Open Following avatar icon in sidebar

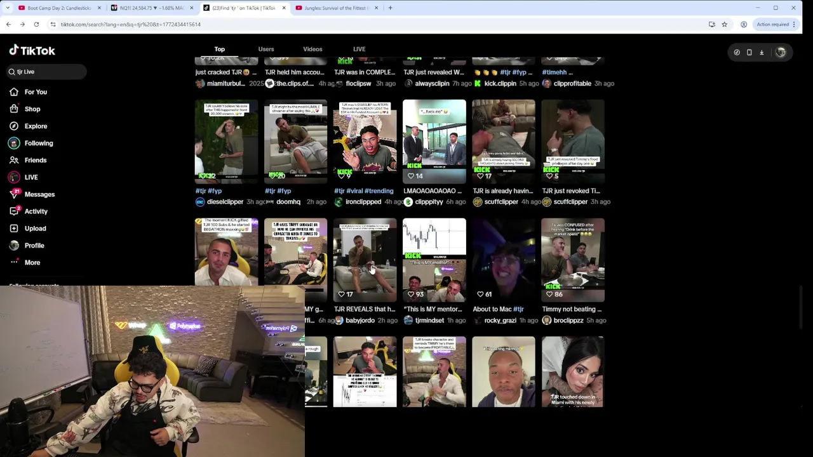click(x=14, y=143)
